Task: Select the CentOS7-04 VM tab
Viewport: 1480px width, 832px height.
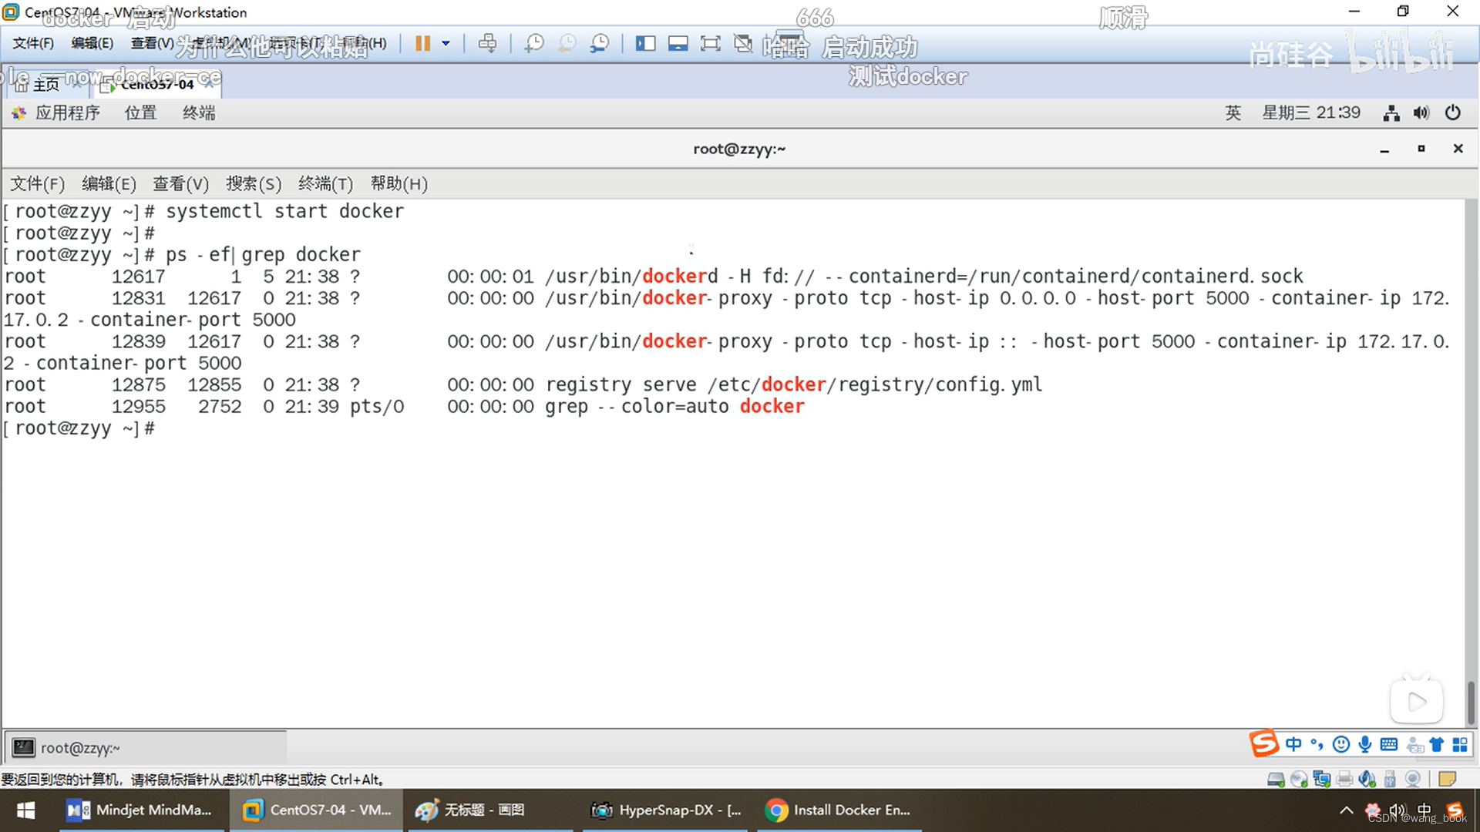Action: pyautogui.click(x=157, y=84)
